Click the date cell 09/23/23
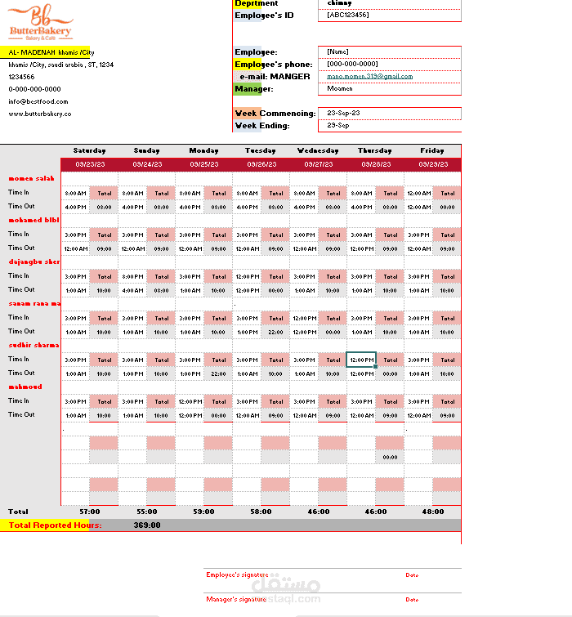Image resolution: width=572 pixels, height=617 pixels. click(90, 164)
